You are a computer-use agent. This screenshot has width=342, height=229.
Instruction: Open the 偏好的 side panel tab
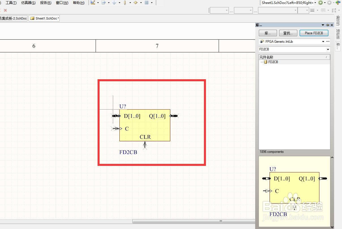pos(338,21)
